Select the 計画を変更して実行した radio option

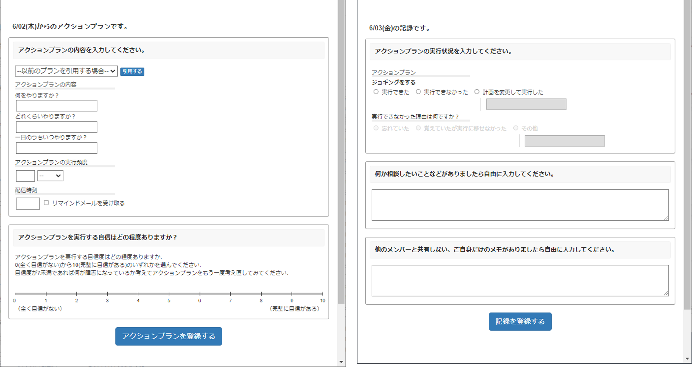coord(477,91)
